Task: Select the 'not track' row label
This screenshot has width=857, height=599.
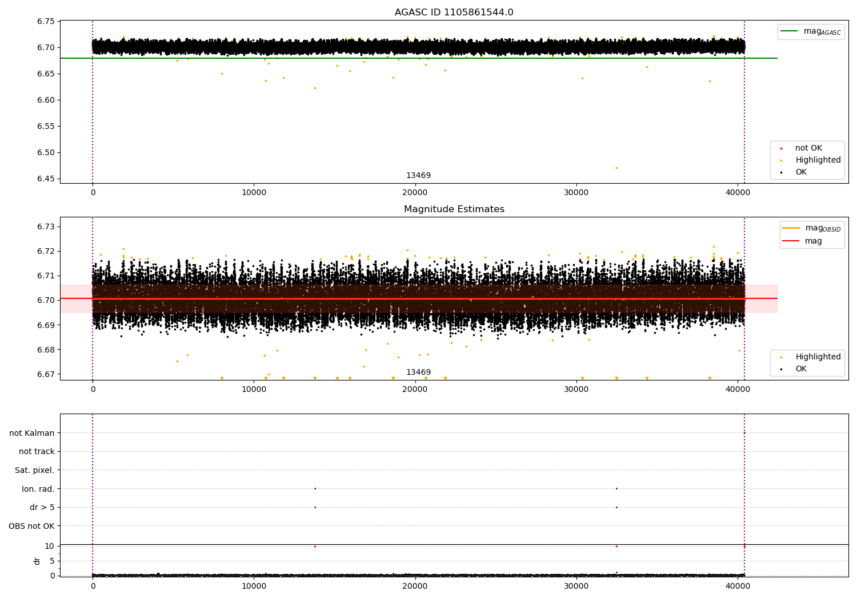Action: click(37, 451)
